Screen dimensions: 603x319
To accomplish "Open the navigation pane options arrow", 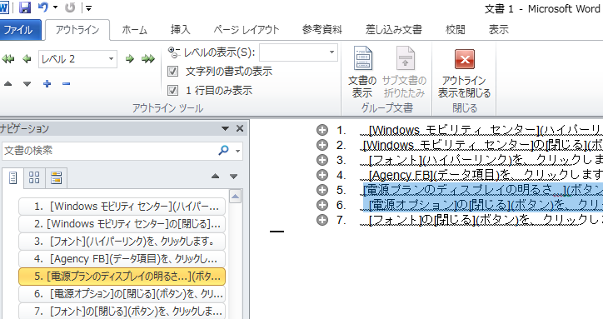I will 226,128.
